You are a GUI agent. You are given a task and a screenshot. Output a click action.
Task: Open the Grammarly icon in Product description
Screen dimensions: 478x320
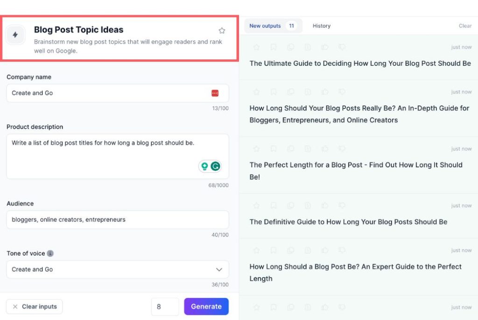click(x=215, y=166)
